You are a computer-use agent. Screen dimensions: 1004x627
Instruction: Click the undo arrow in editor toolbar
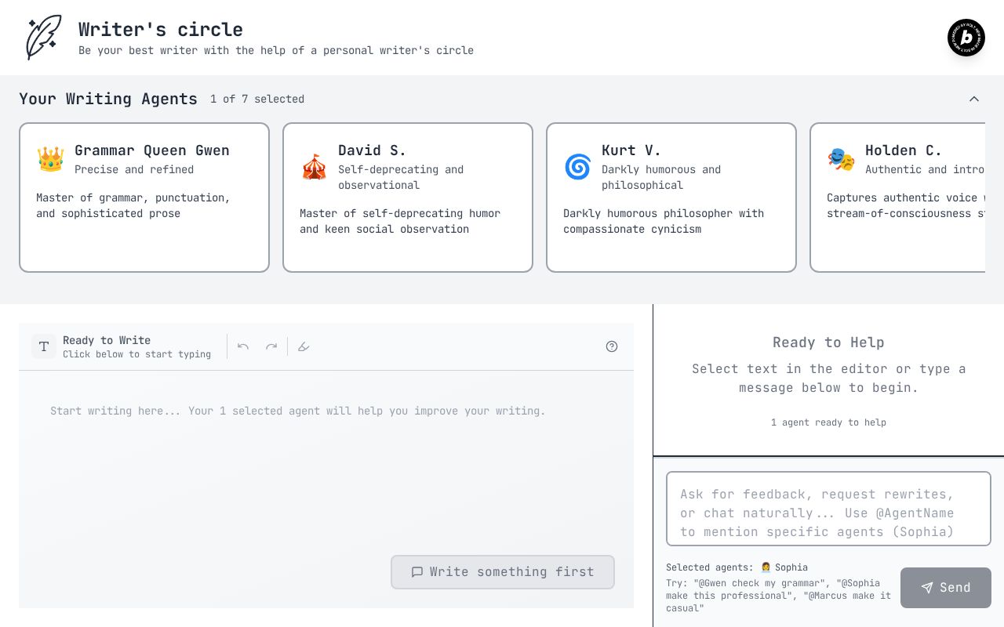243,346
